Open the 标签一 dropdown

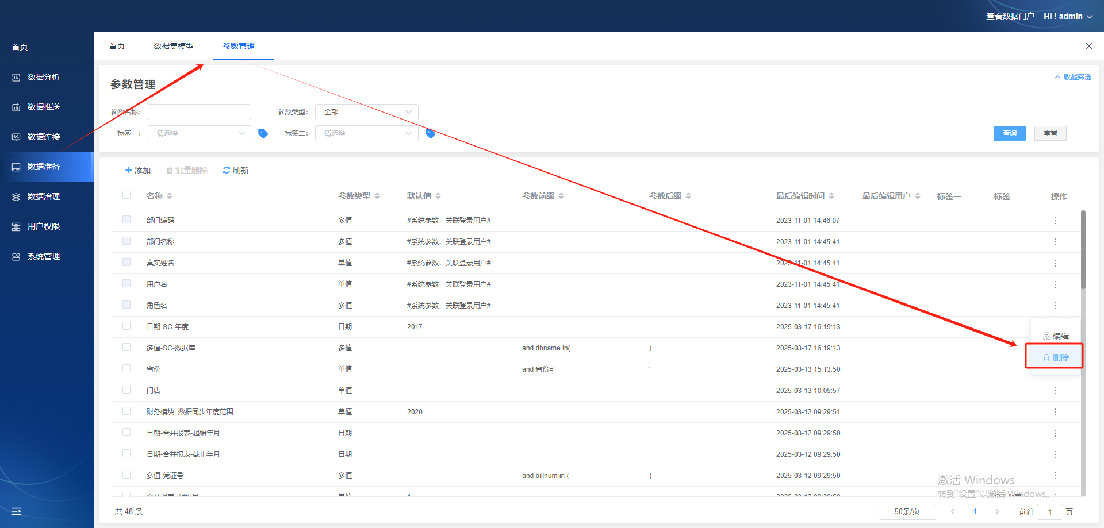pos(200,133)
